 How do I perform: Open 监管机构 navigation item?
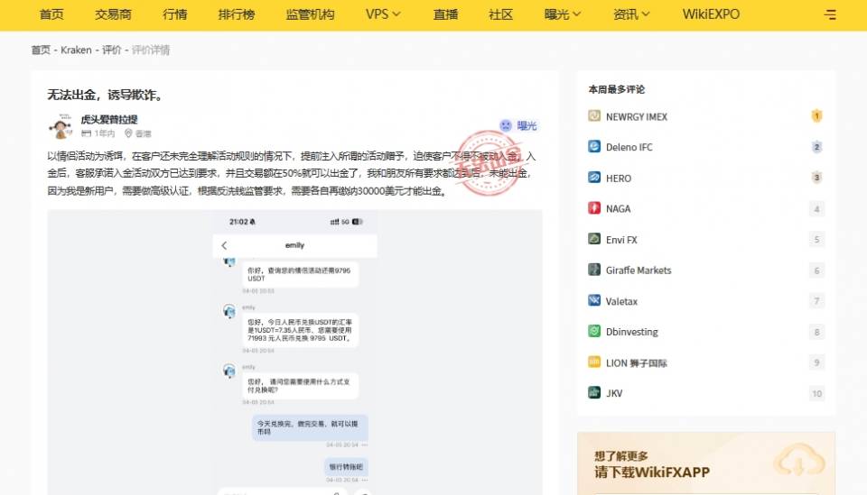point(310,14)
